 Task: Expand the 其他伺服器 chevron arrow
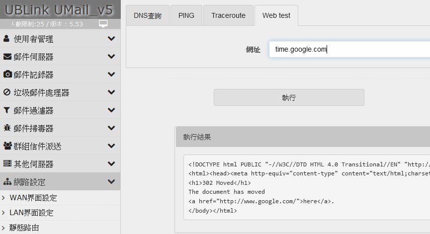point(111,164)
